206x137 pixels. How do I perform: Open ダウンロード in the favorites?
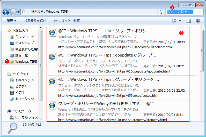click(x=24, y=37)
